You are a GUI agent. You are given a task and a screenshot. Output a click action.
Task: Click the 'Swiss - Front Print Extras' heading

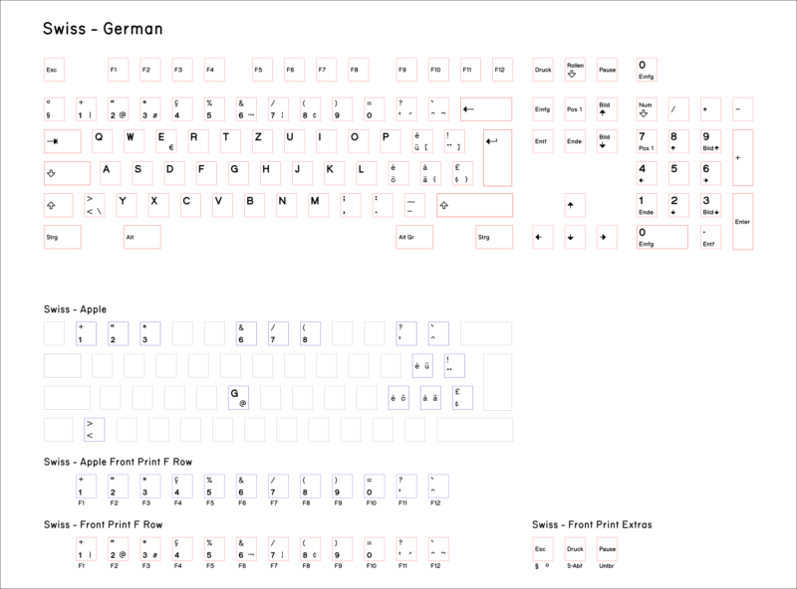[x=592, y=524]
